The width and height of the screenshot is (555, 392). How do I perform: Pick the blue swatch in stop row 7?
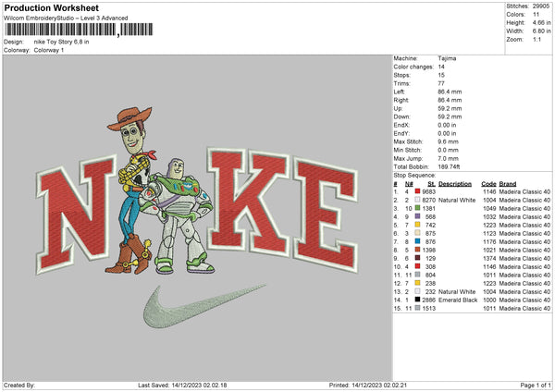tap(418, 241)
